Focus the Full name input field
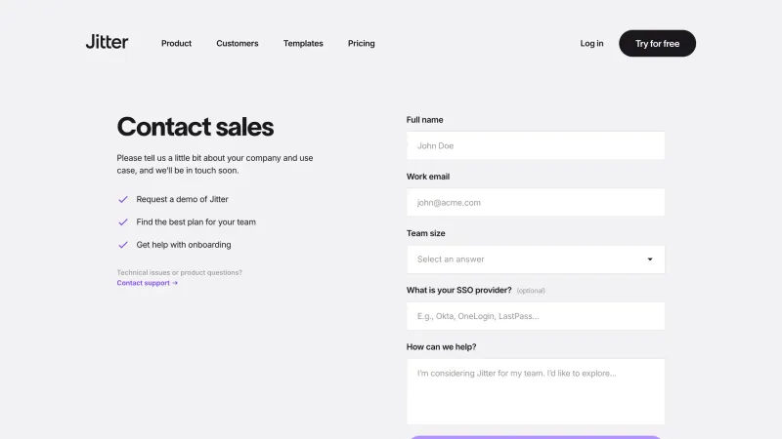The height and width of the screenshot is (439, 782). point(535,145)
